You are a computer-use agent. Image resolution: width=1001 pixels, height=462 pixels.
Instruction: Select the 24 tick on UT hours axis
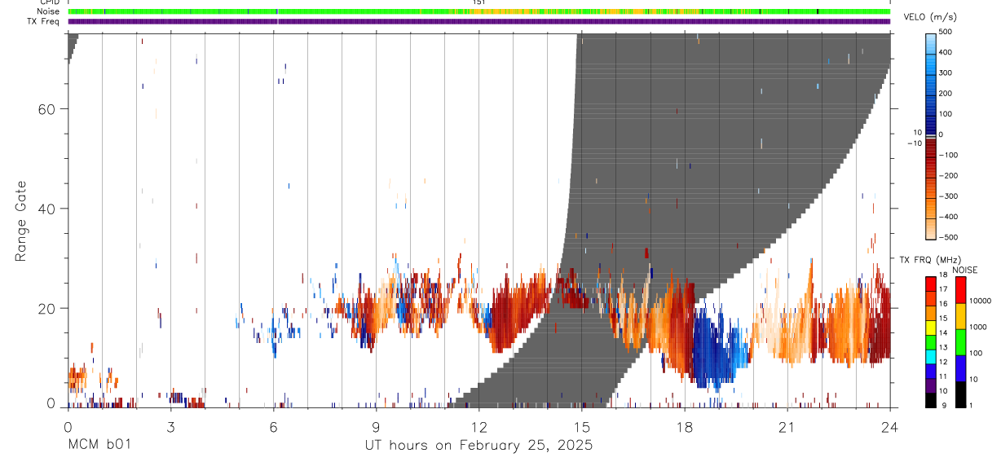pyautogui.click(x=889, y=426)
